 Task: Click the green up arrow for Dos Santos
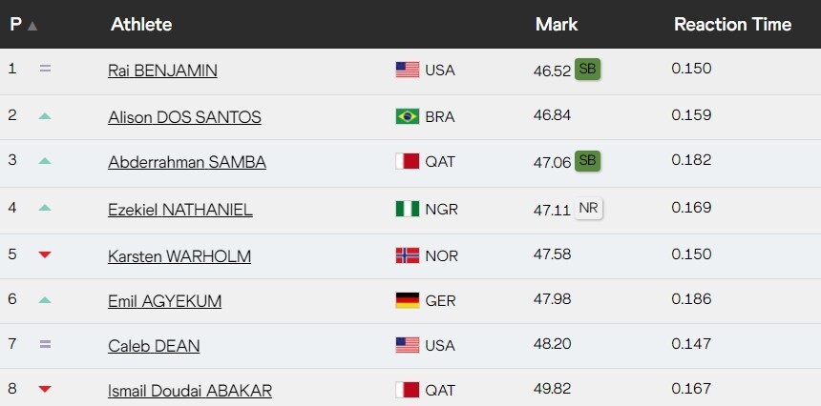click(x=44, y=116)
